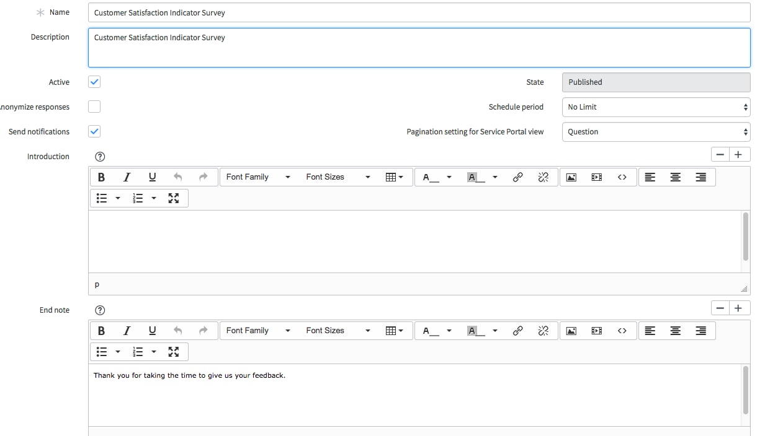Click inside the Introduction text body
Viewport: 765px width, 436px height.
tap(414, 242)
